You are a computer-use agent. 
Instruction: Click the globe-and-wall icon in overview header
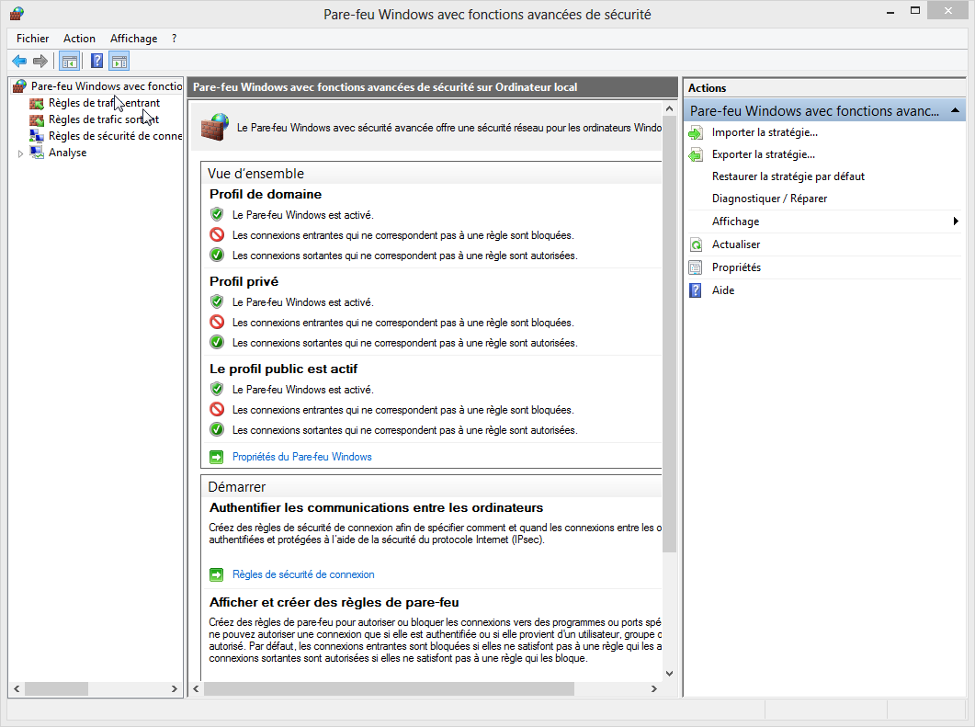pyautogui.click(x=214, y=127)
